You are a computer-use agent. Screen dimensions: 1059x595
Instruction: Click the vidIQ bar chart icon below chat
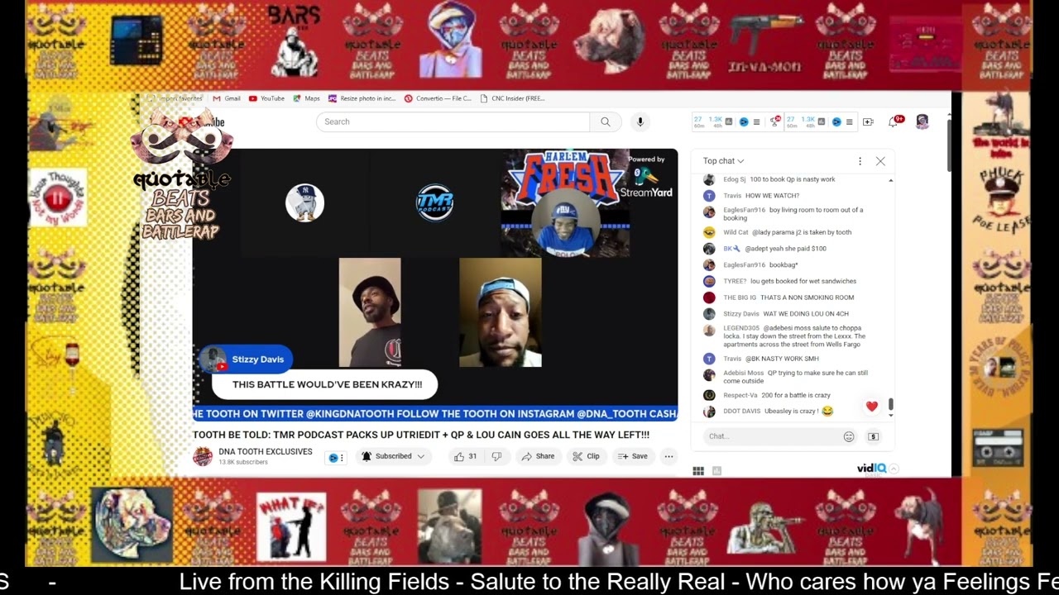716,471
